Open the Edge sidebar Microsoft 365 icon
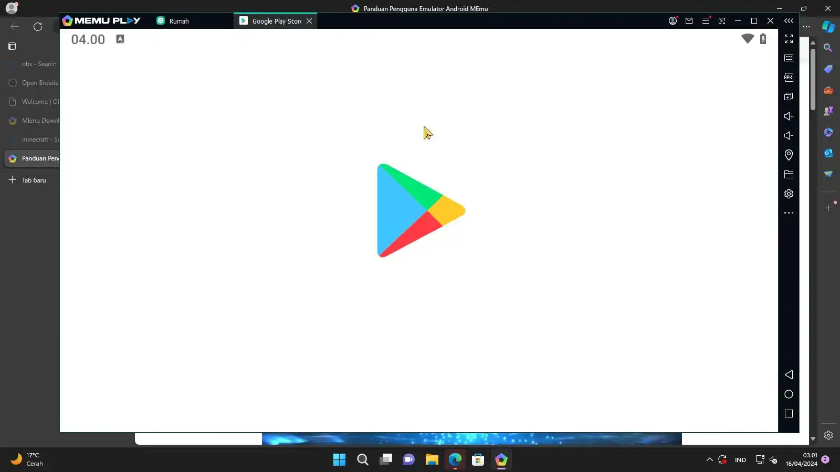The image size is (840, 472). click(828, 132)
